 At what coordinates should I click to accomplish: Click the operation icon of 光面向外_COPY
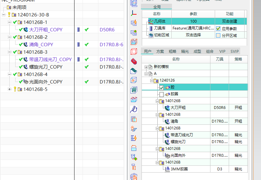(x=26, y=82)
